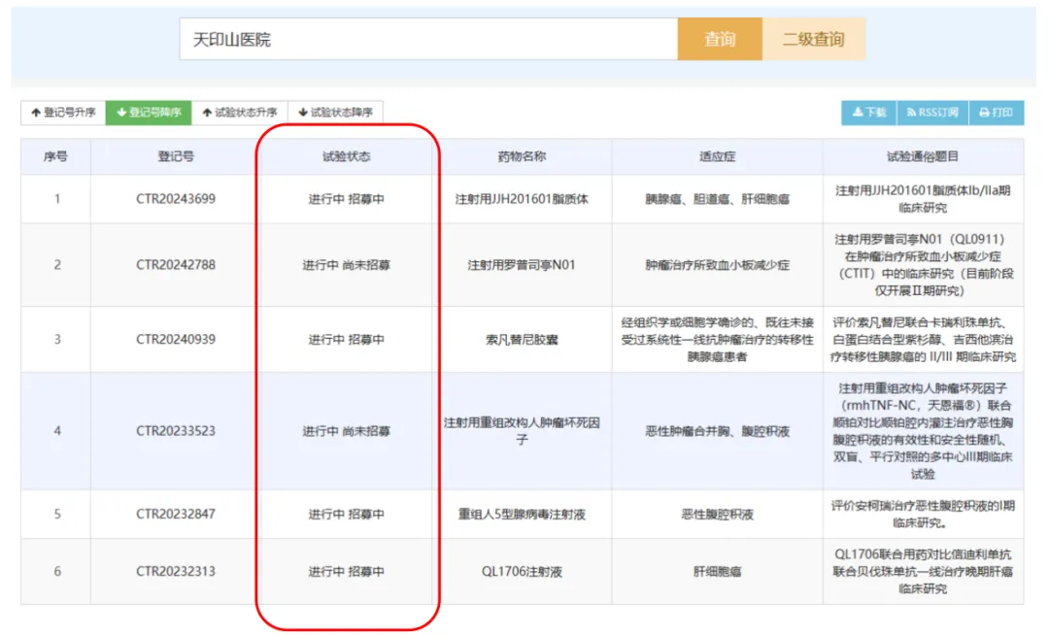Viewport: 1049px width, 636px height.
Task: Sort by 登记号升序
Action: (63, 113)
